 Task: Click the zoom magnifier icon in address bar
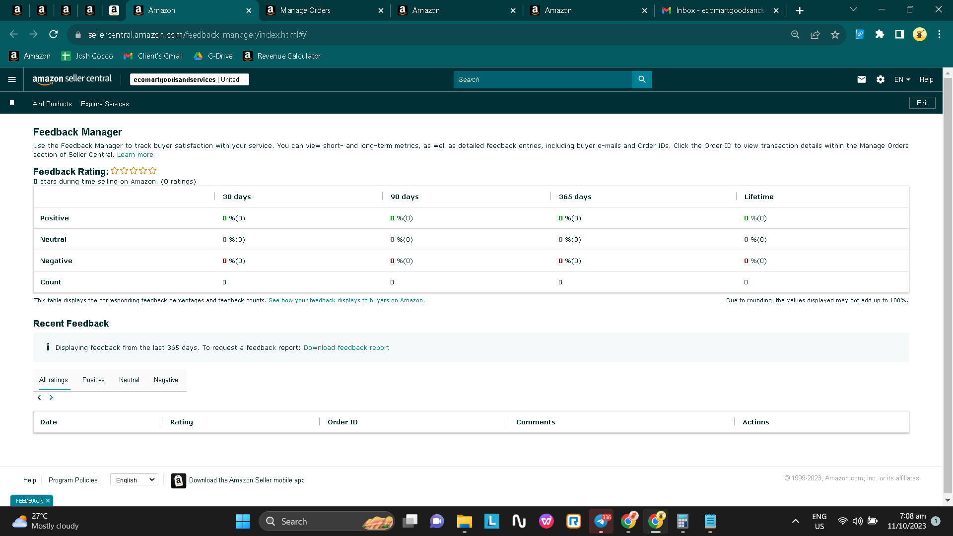[795, 34]
